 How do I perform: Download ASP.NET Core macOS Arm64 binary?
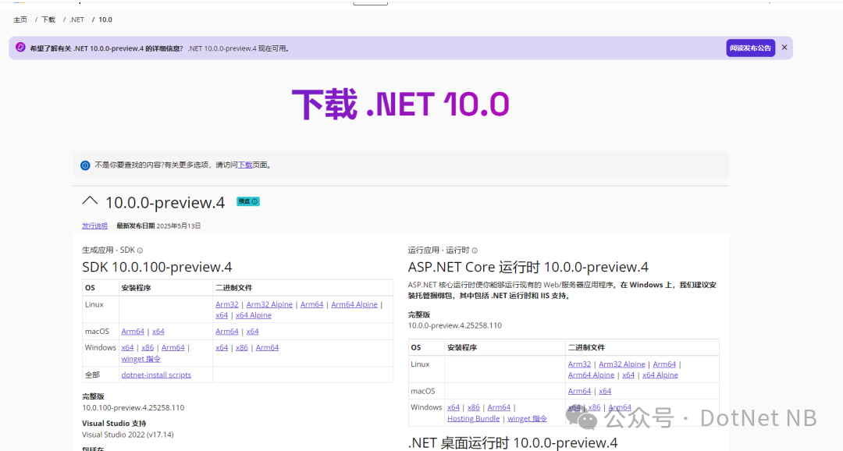[x=579, y=392]
